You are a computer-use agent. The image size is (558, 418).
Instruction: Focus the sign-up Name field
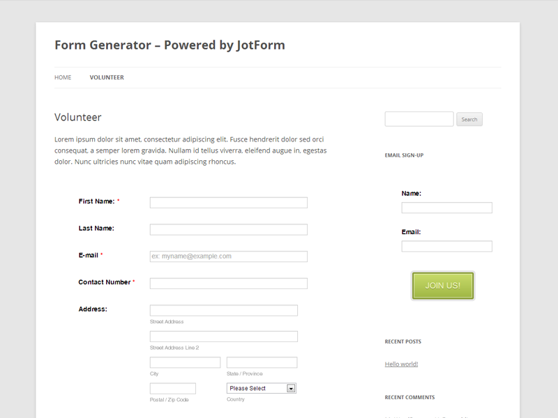446,208
